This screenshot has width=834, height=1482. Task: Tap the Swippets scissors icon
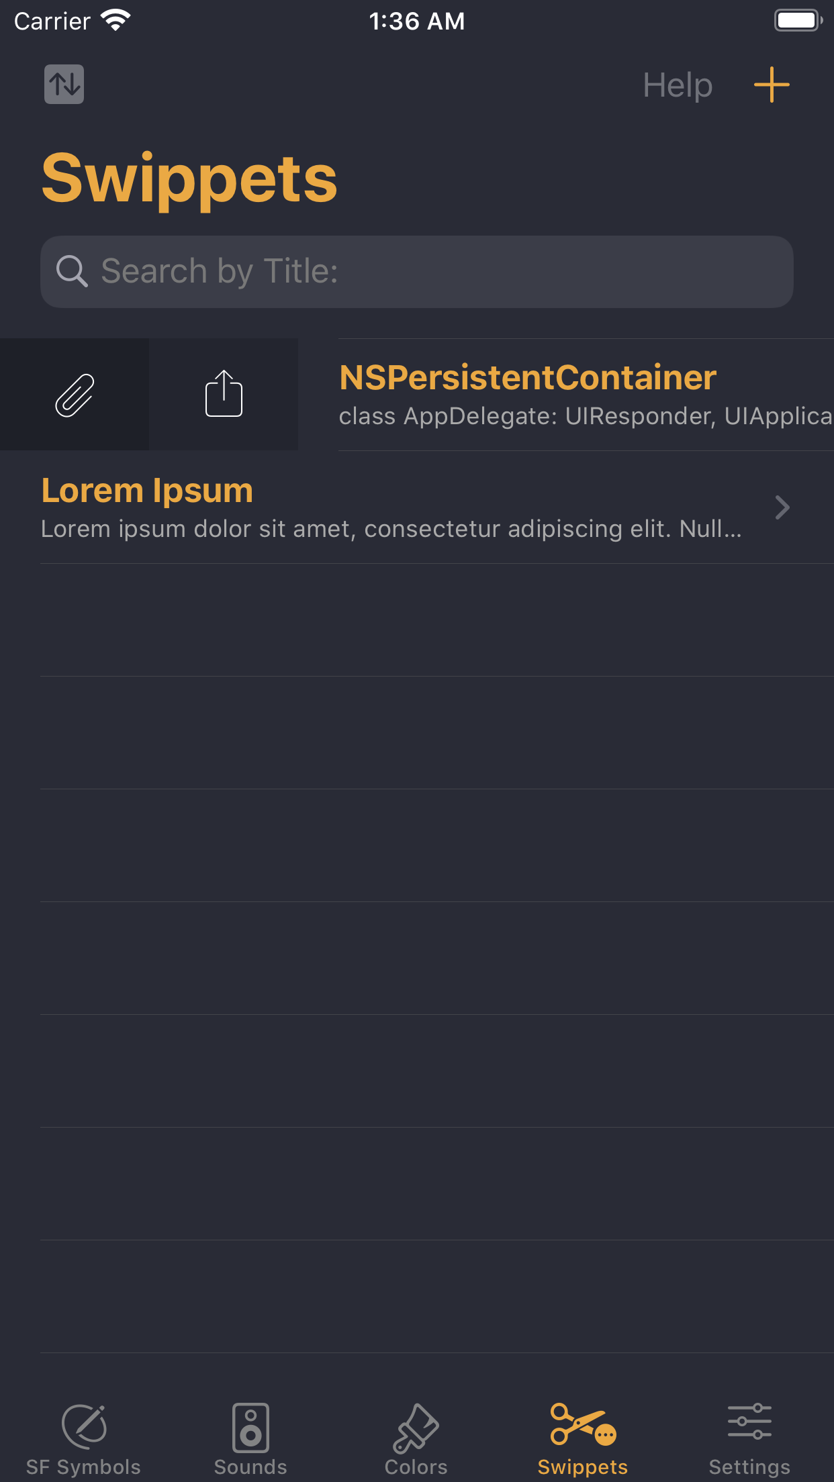582,1424
